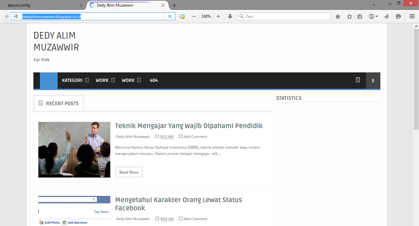419x226 pixels.
Task: Select the RECENT POSTS tab heading
Action: [x=59, y=104]
